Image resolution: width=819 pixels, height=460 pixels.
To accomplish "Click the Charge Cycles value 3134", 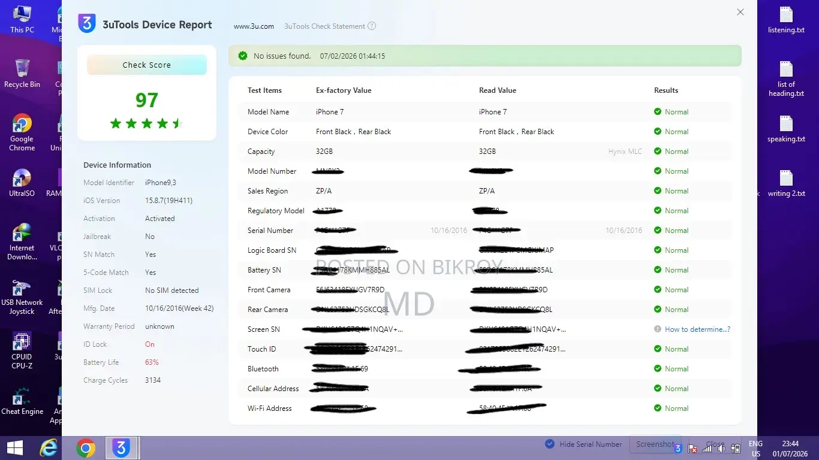I will point(153,380).
